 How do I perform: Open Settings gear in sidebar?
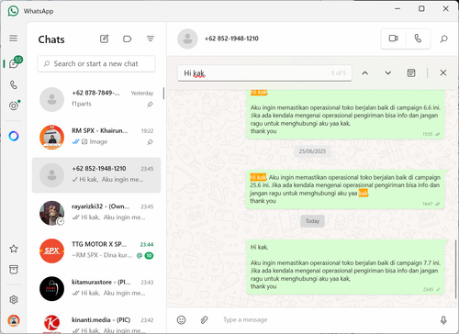14,299
